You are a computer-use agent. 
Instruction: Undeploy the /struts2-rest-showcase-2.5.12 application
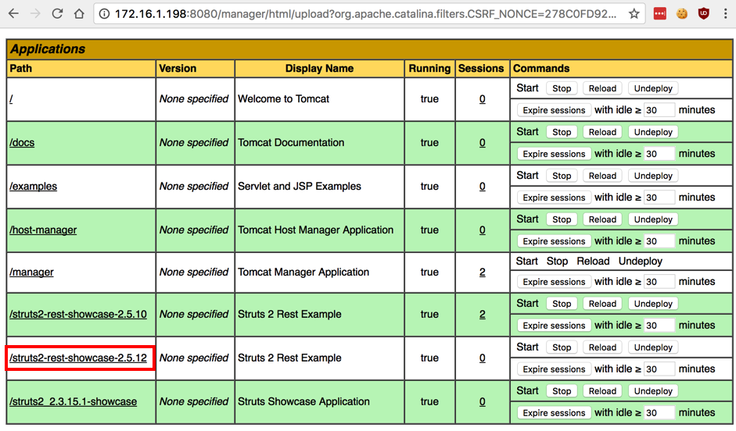(653, 347)
